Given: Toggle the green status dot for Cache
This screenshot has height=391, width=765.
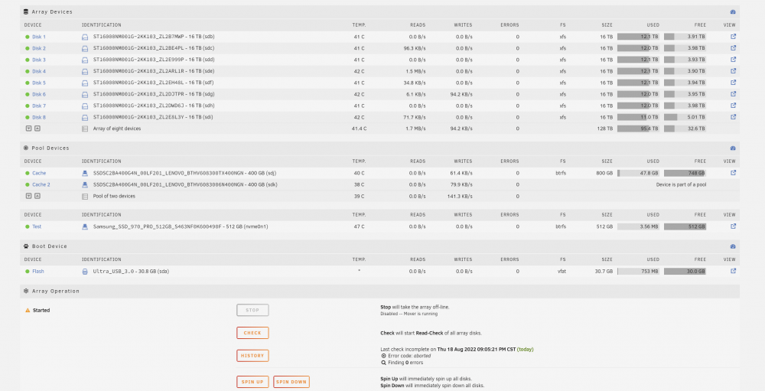Looking at the screenshot, I should click(x=28, y=173).
